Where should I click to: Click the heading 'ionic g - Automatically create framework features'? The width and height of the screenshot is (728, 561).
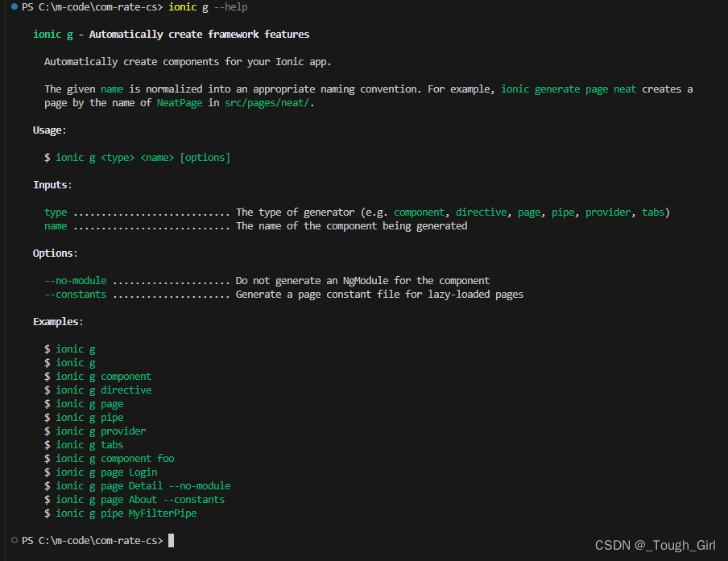coord(171,35)
